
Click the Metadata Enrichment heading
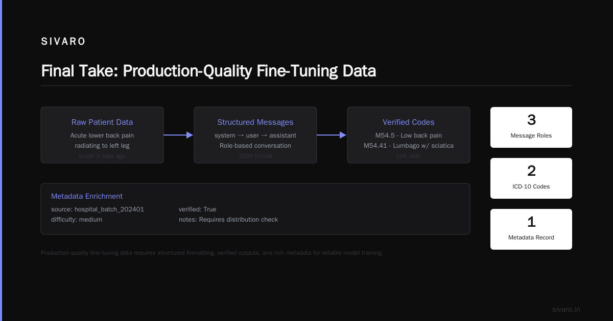click(87, 196)
